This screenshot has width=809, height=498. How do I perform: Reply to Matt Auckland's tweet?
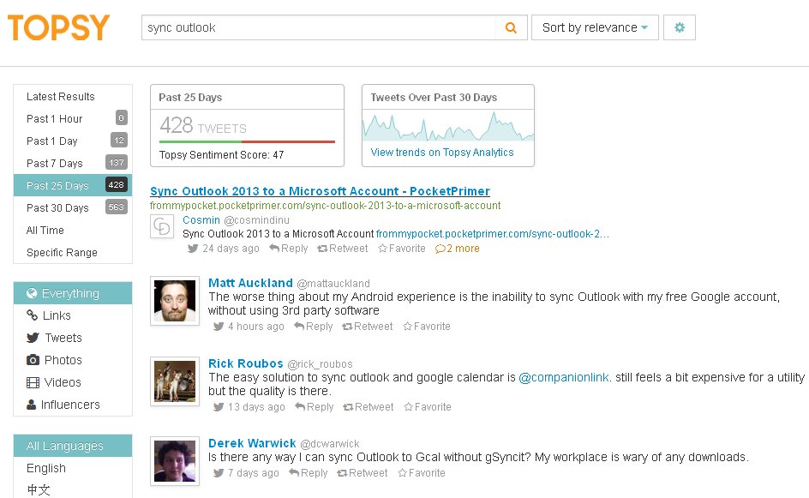tap(313, 327)
